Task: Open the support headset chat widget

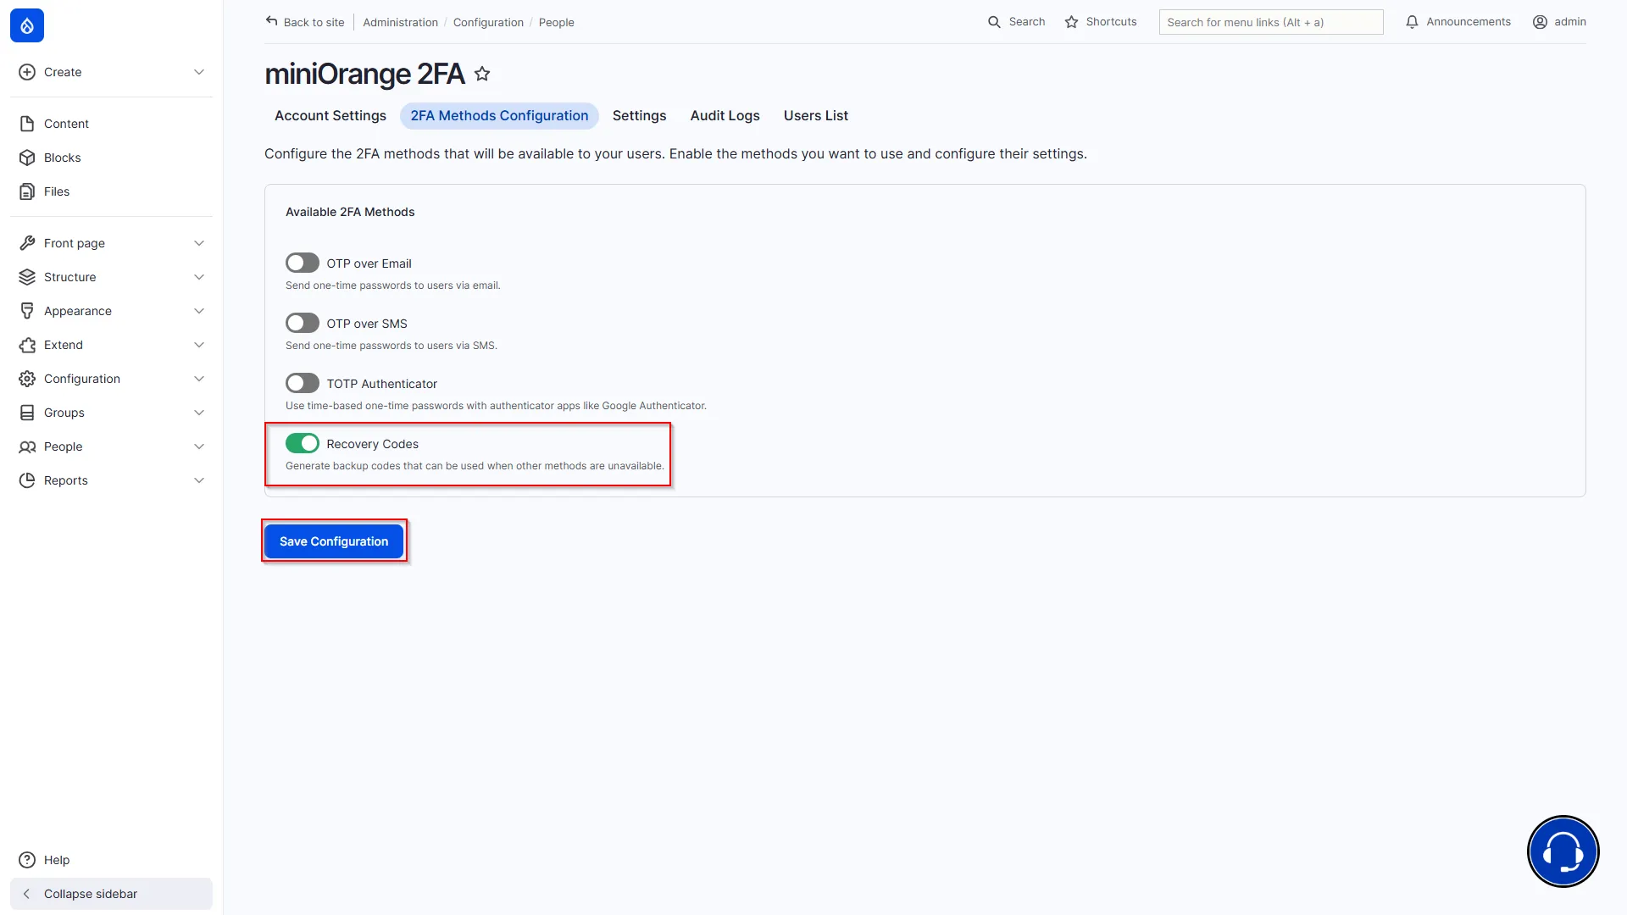Action: [1563, 851]
